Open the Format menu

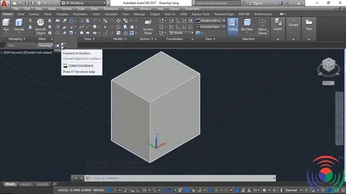coord(66,9)
